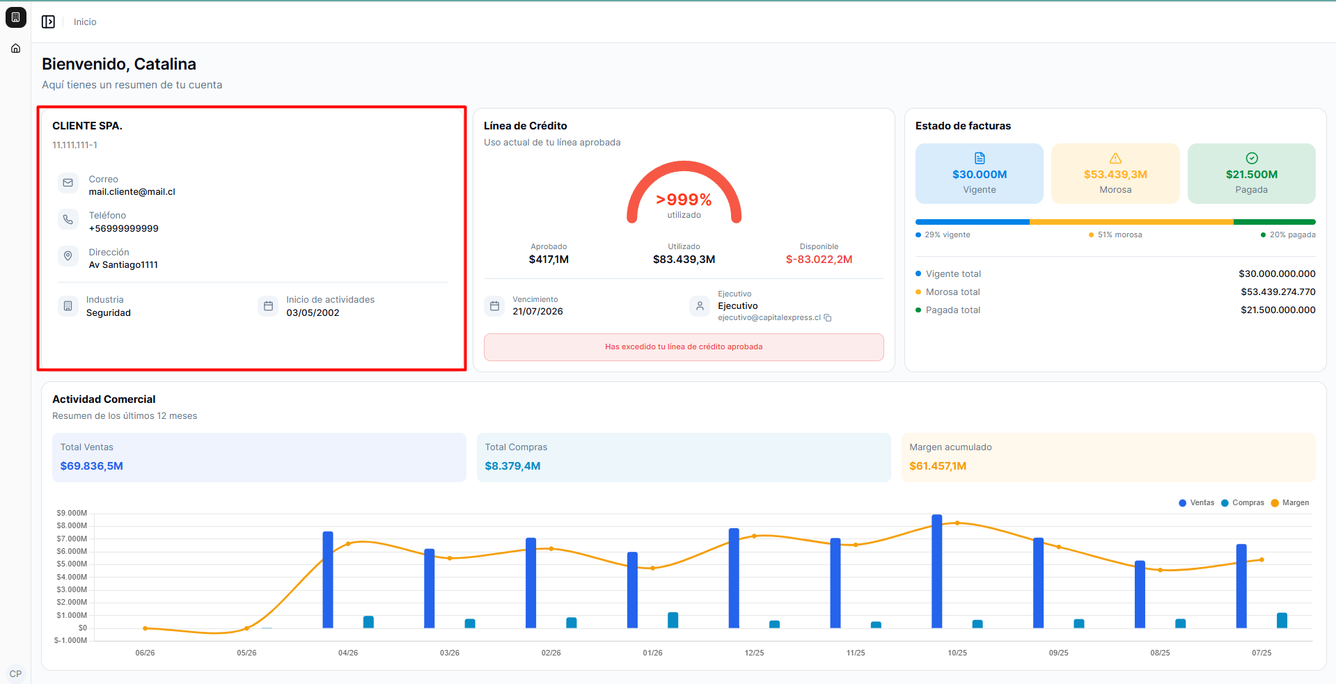Click the Correo envelope icon

tap(68, 183)
